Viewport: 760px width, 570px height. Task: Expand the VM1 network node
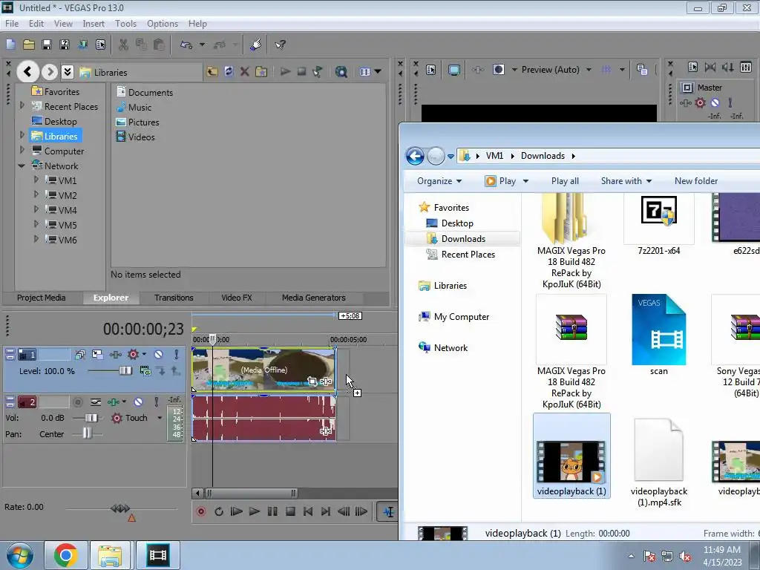click(36, 180)
